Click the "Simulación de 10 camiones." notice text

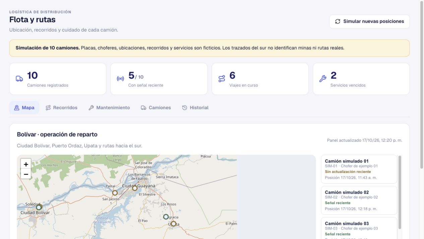48,48
